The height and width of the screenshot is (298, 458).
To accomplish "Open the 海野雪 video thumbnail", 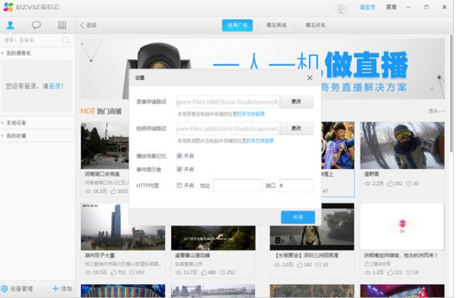I will [402, 146].
